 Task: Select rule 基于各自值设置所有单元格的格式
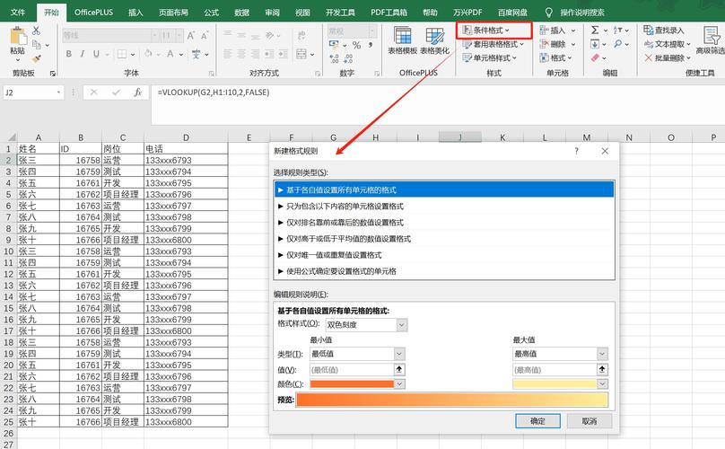pyautogui.click(x=444, y=189)
